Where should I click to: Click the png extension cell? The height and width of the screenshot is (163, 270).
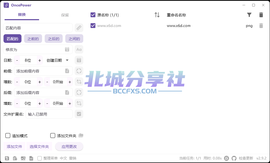coord(249,26)
